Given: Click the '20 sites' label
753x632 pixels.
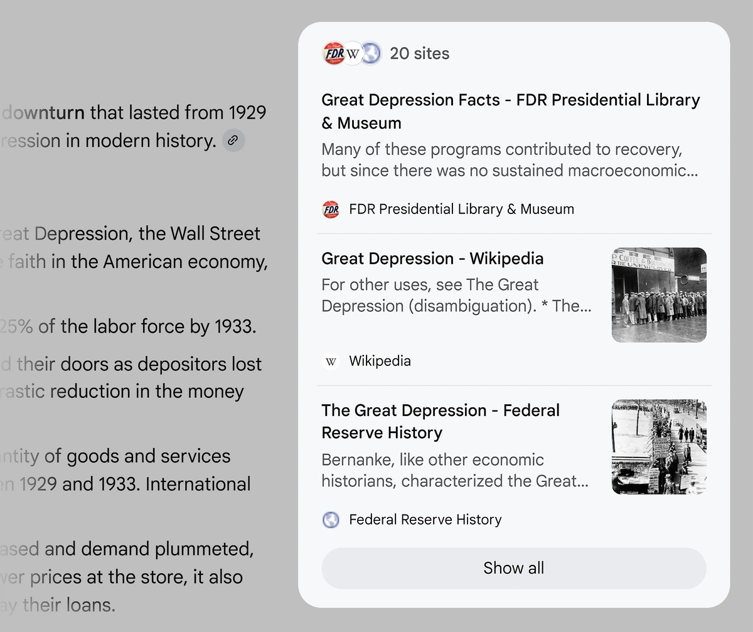Looking at the screenshot, I should [x=420, y=53].
